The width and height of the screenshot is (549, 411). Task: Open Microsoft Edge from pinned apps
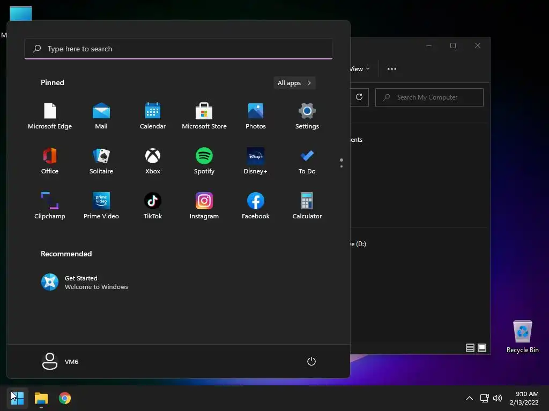[x=50, y=116]
